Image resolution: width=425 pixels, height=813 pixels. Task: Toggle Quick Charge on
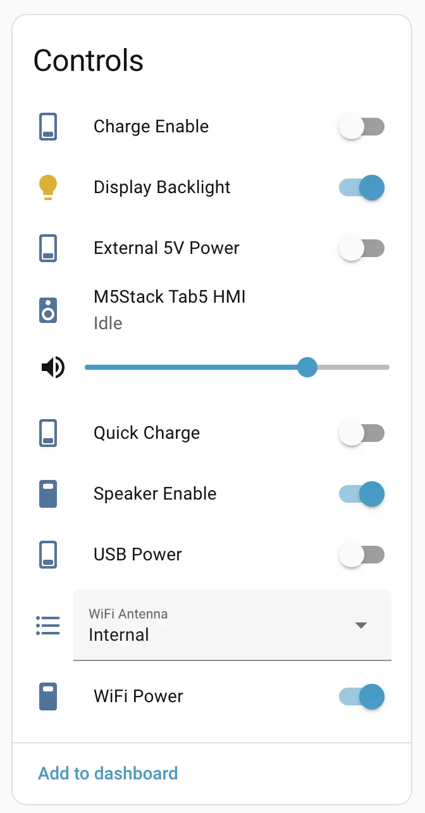coord(362,433)
